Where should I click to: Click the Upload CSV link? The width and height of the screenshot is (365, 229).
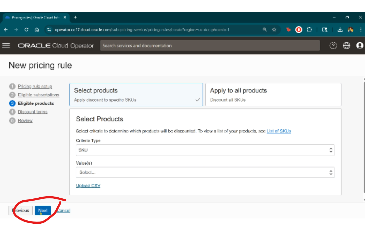tap(88, 186)
